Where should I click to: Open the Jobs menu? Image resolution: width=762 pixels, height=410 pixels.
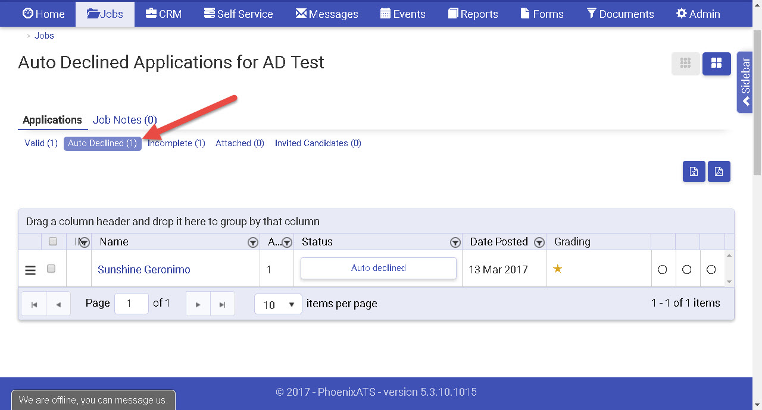(x=105, y=14)
